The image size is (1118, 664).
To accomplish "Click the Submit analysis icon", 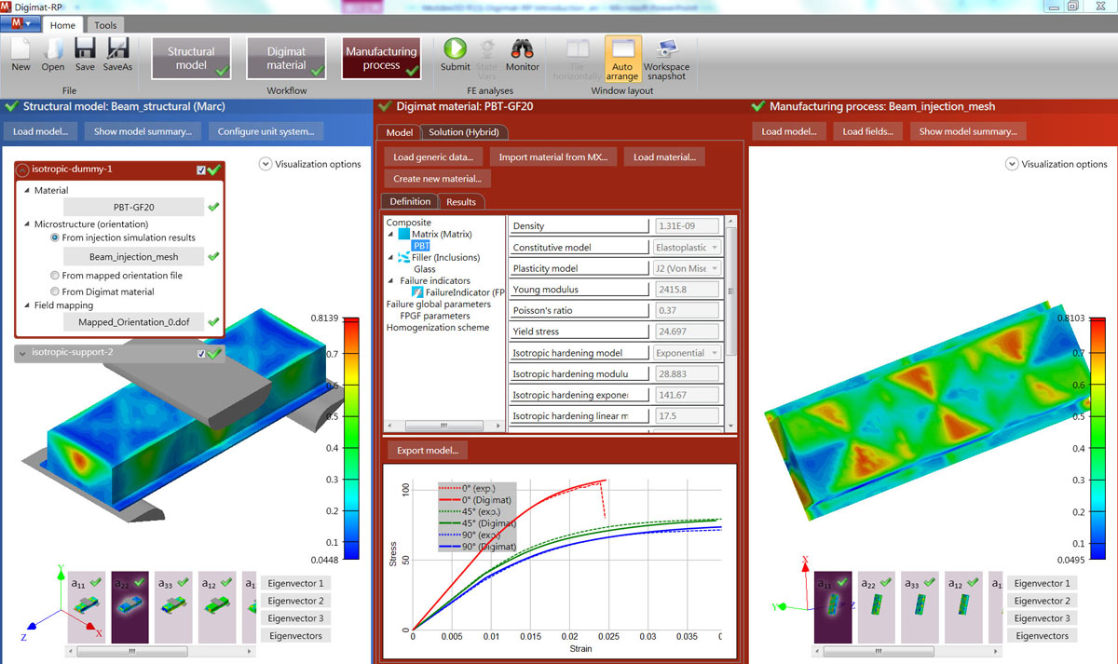I will point(455,54).
